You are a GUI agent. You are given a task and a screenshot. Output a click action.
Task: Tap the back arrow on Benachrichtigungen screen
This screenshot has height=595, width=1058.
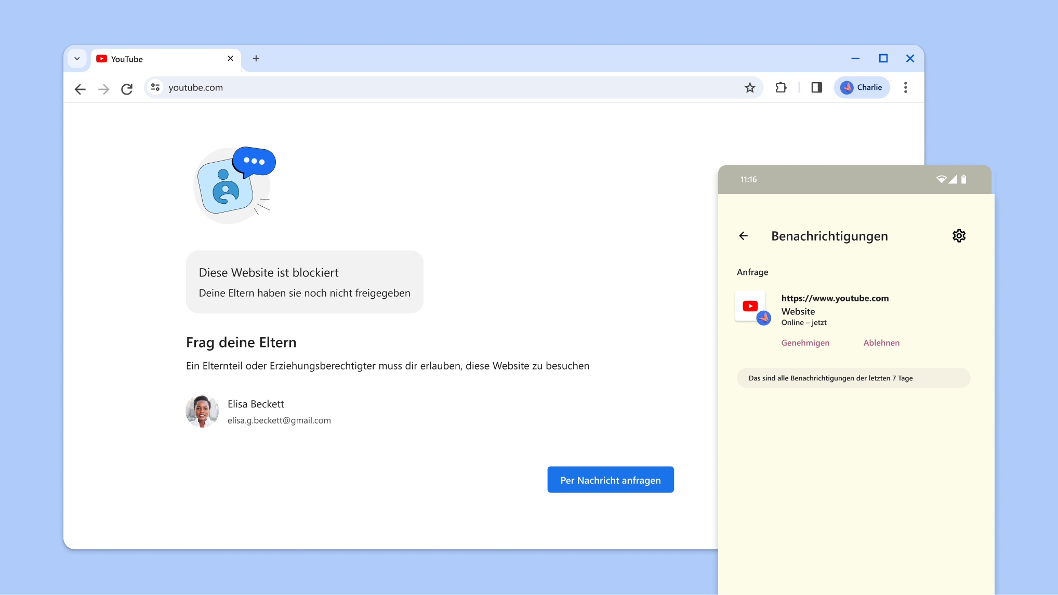coord(743,236)
